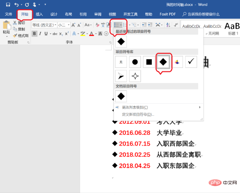Select 无 (none) bullet in library
This screenshot has height=193, width=240.
coord(121,62)
